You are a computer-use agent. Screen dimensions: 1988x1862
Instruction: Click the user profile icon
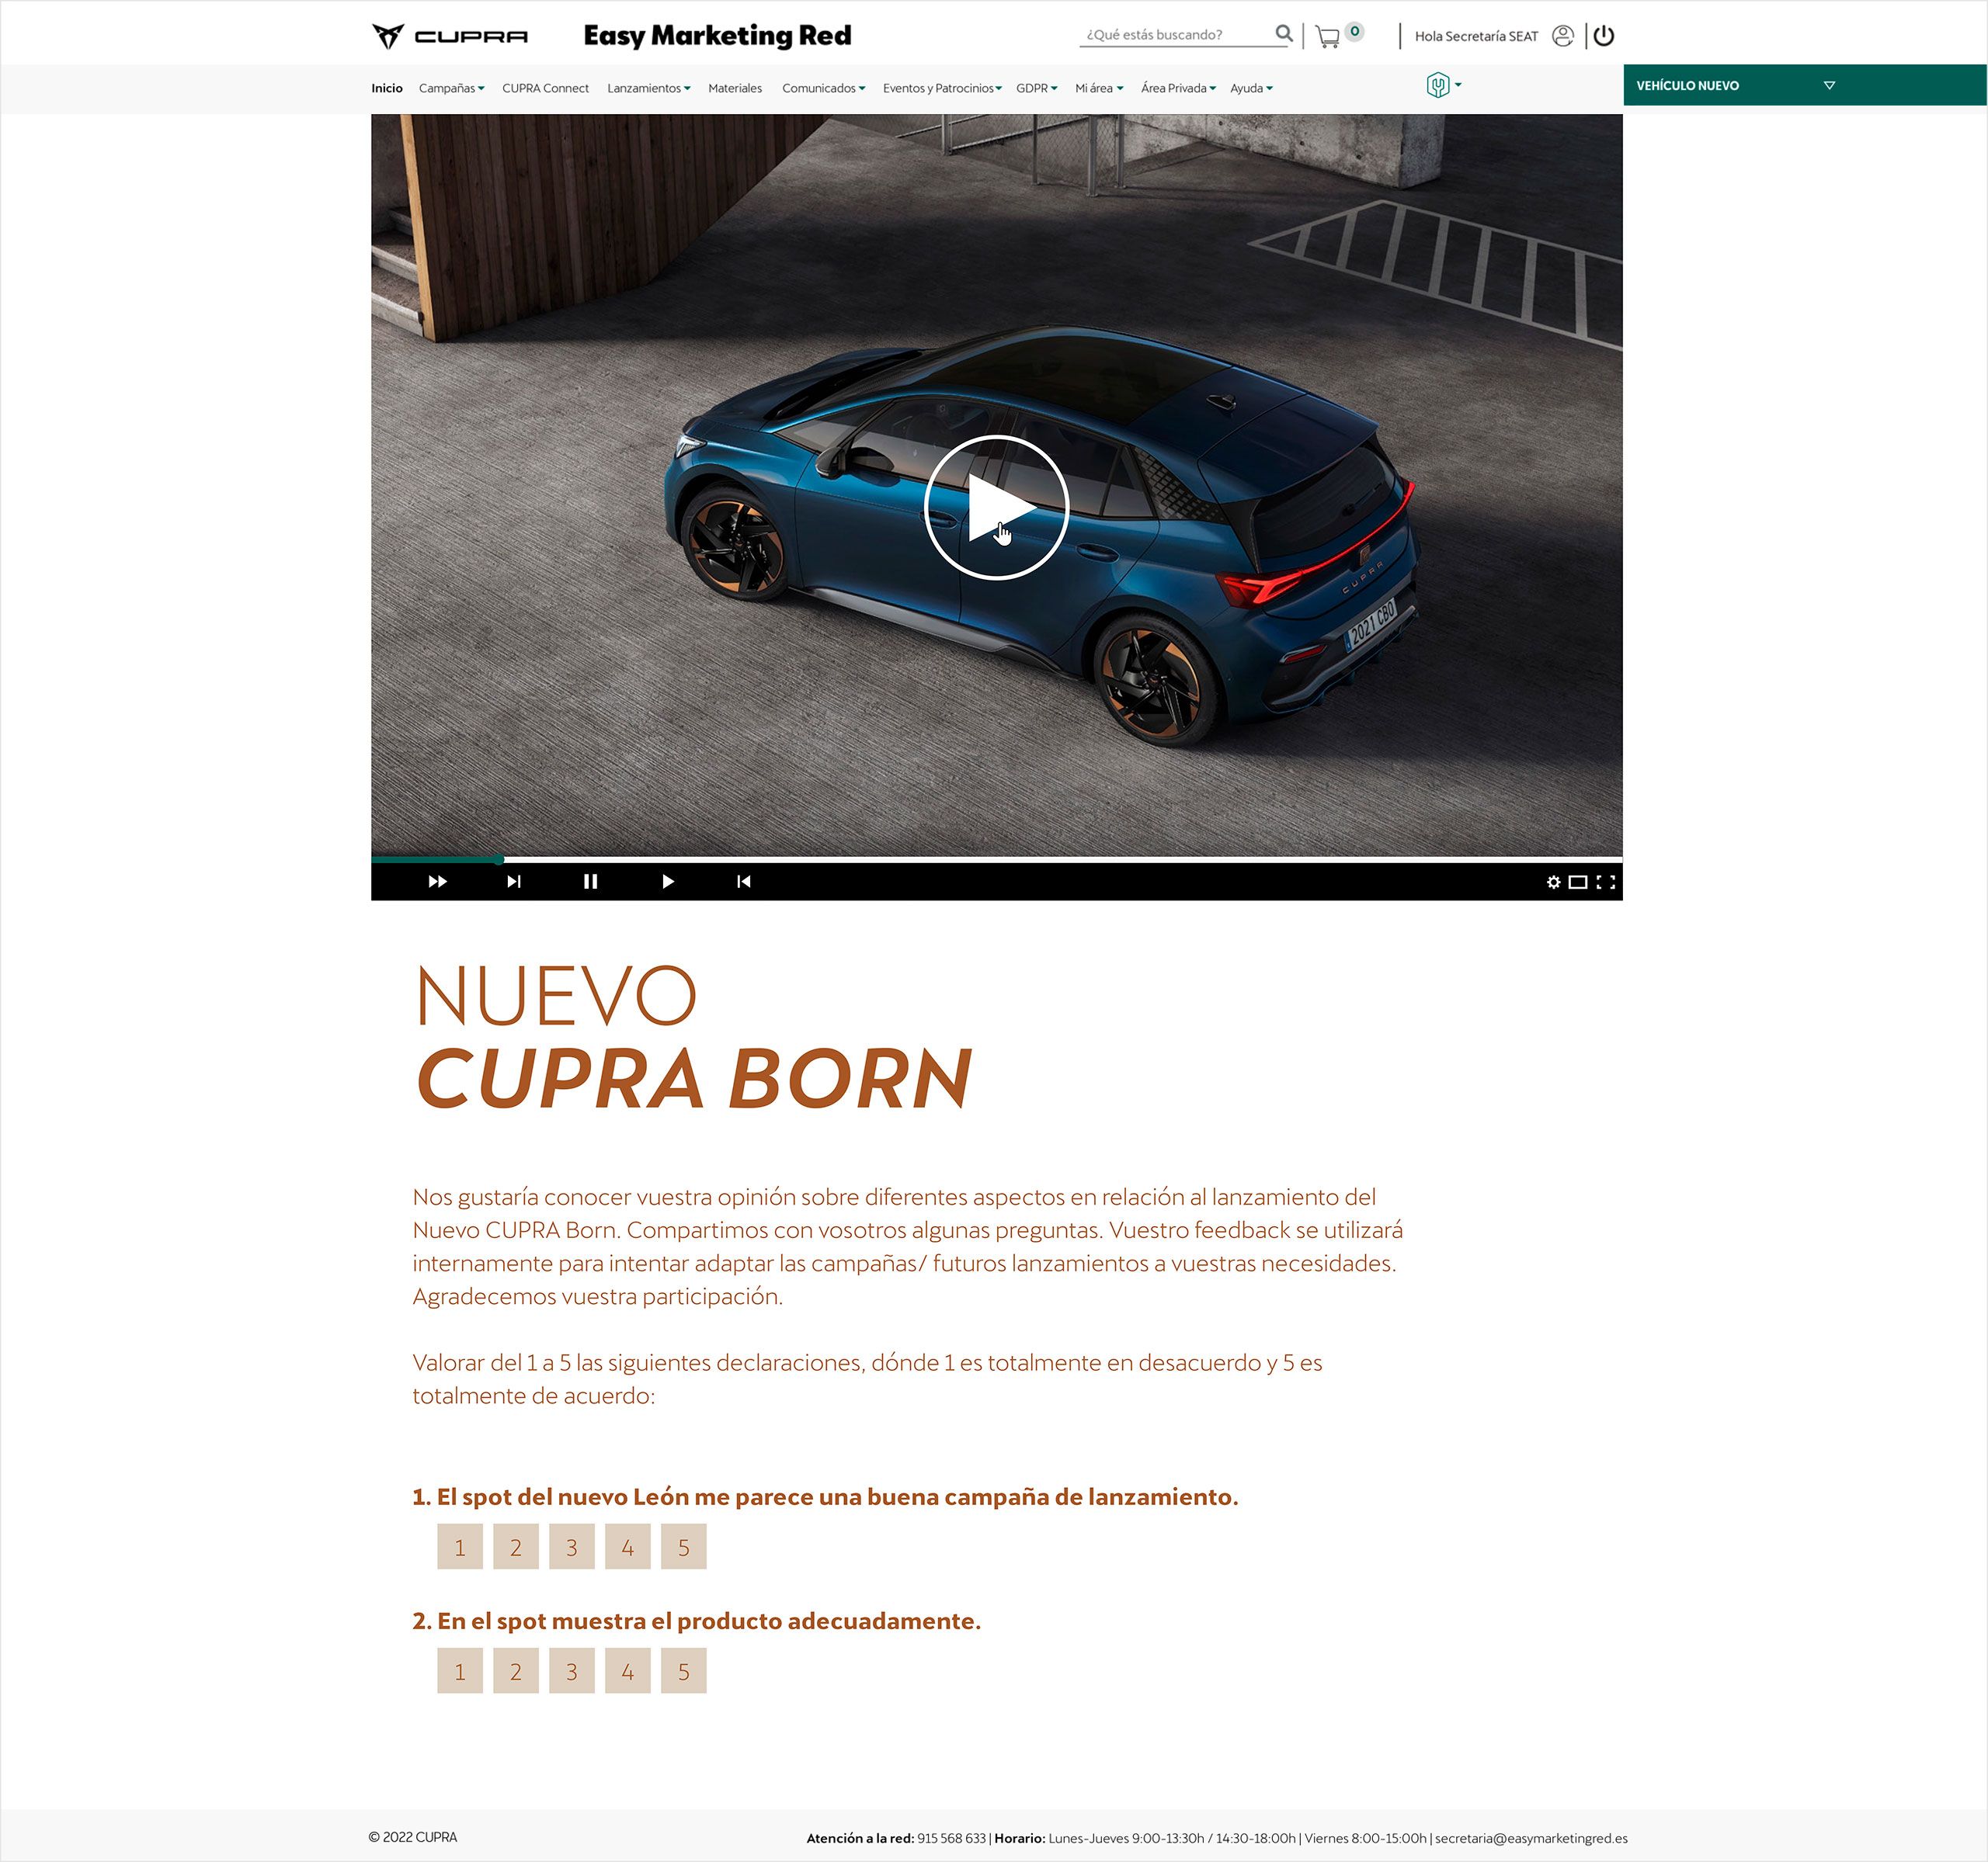click(1562, 36)
